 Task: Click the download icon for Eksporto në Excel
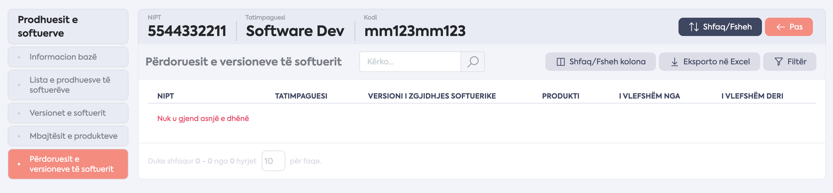675,62
